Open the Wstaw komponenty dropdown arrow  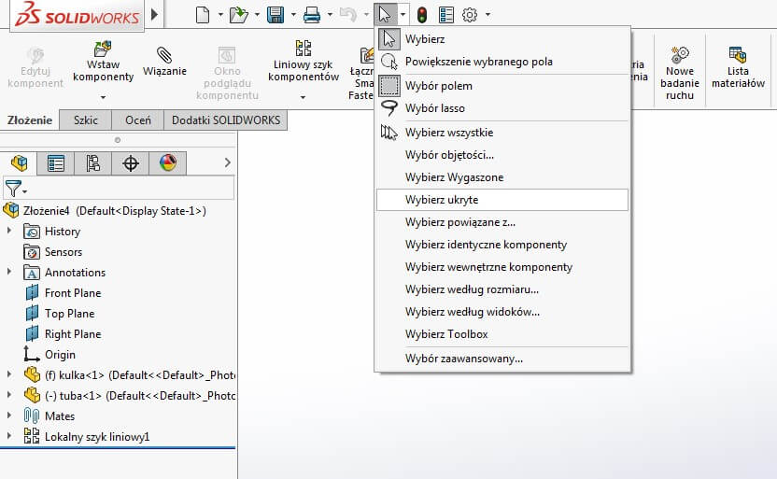103,96
